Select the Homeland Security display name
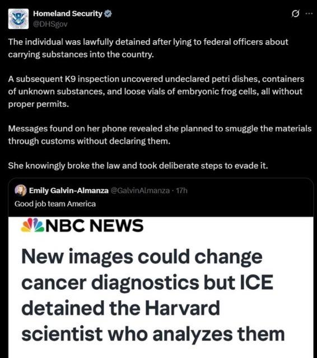Screen dimensions: 317x358 (x=68, y=13)
